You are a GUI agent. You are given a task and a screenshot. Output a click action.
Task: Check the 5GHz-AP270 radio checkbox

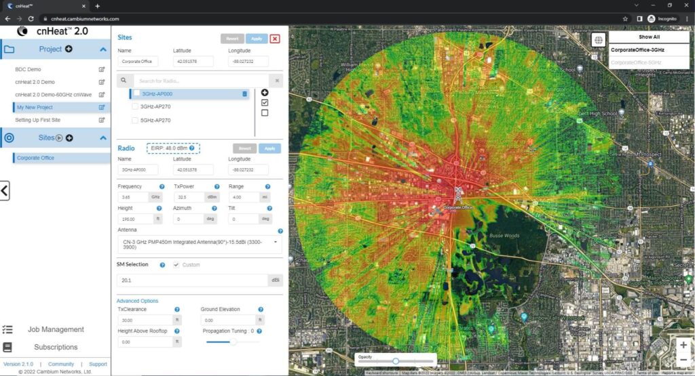tap(135, 121)
